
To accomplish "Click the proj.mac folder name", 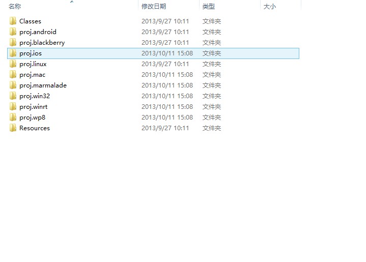I will [x=33, y=75].
